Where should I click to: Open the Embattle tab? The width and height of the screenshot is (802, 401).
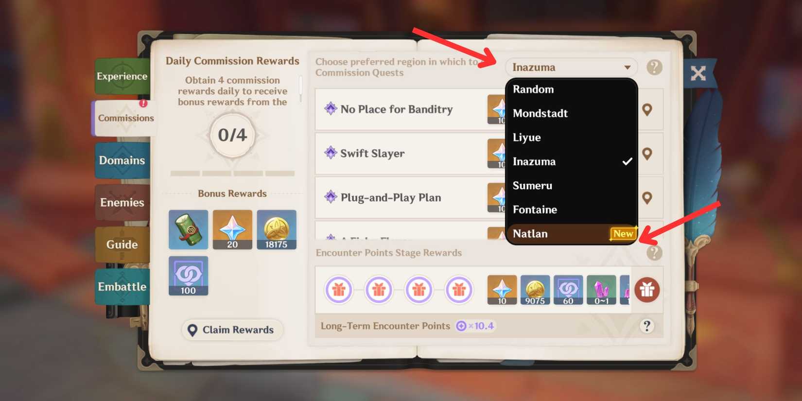tap(122, 287)
